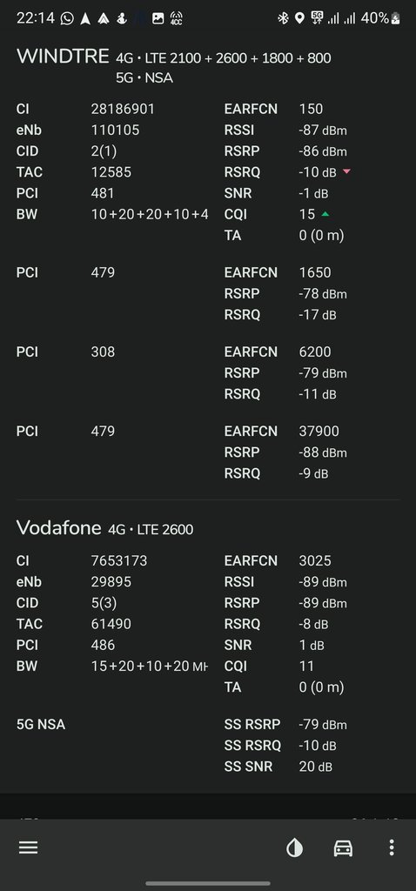This screenshot has width=416, height=891.
Task: Tap the green CQI up-trend arrow
Action: click(325, 214)
